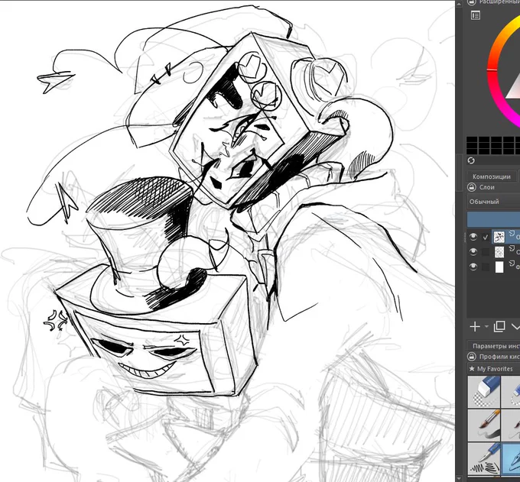Viewport: 520px width, 482px height.
Task: Click the Слои docker title
Action: (x=487, y=187)
